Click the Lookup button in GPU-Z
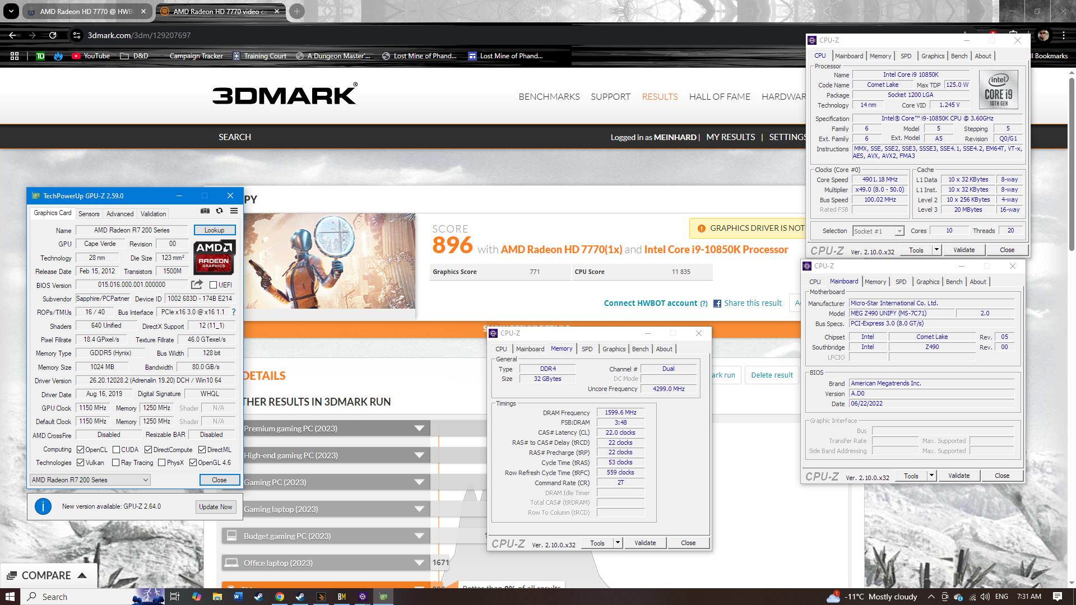1076x605 pixels. 215,230
